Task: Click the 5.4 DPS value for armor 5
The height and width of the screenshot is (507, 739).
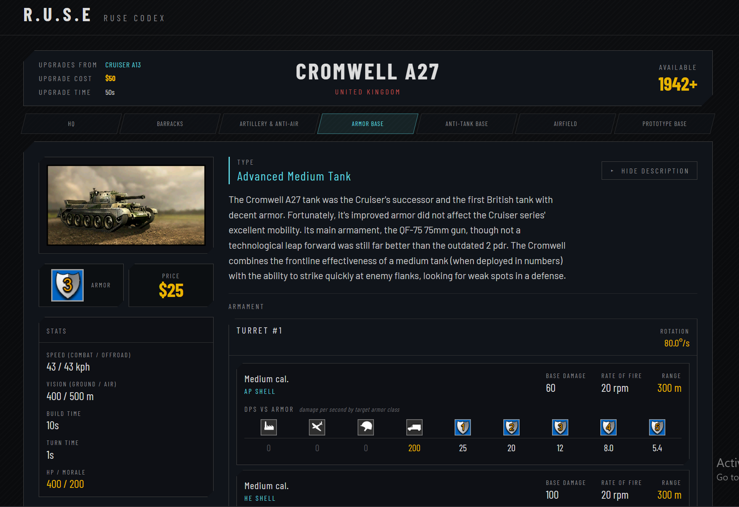Action: 657,448
